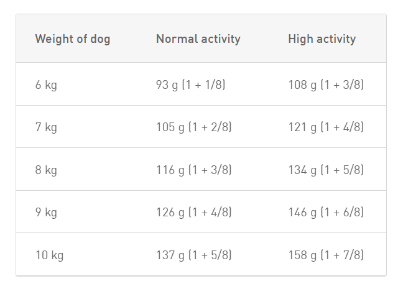Click the 146 g (1 + 6/8) cell
398x294 pixels.
pyautogui.click(x=326, y=212)
